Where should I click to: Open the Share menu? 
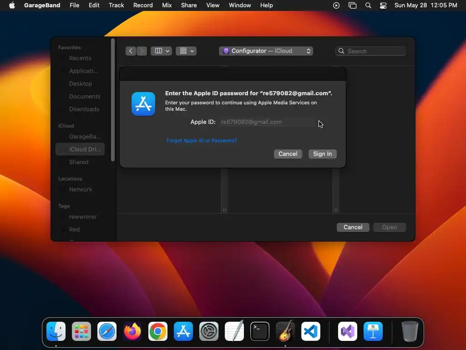189,5
